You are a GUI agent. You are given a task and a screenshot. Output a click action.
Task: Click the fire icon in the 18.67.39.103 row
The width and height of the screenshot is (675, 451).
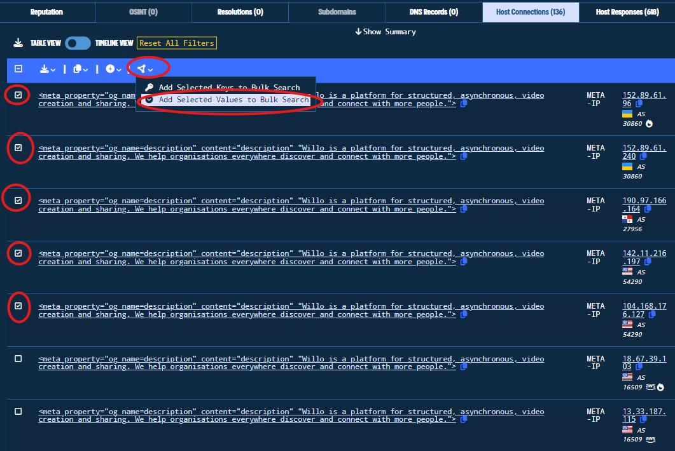coord(661,387)
